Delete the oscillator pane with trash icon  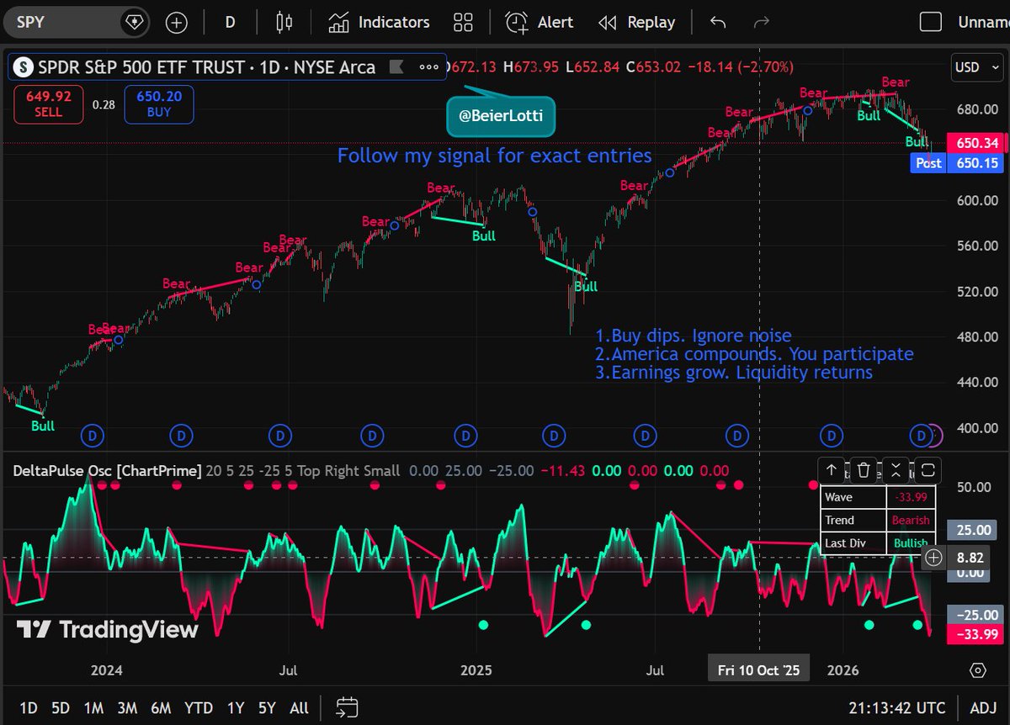(864, 470)
